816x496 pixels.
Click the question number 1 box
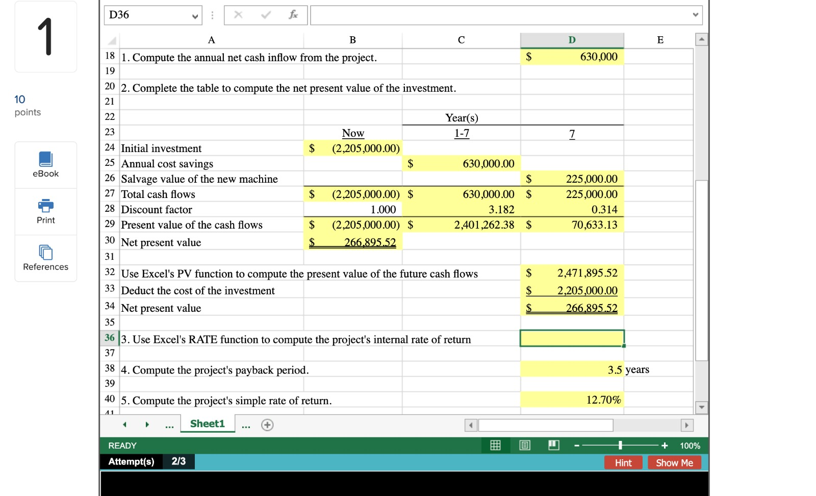pos(45,37)
